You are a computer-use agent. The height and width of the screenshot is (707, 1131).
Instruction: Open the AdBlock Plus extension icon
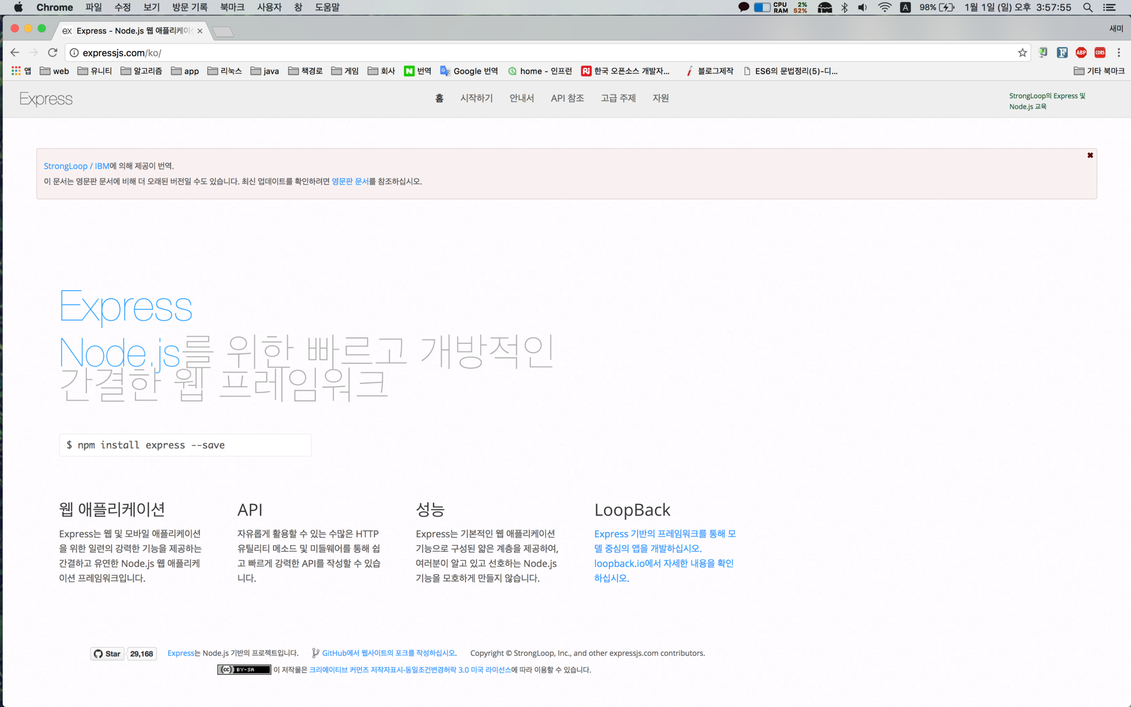click(1081, 52)
